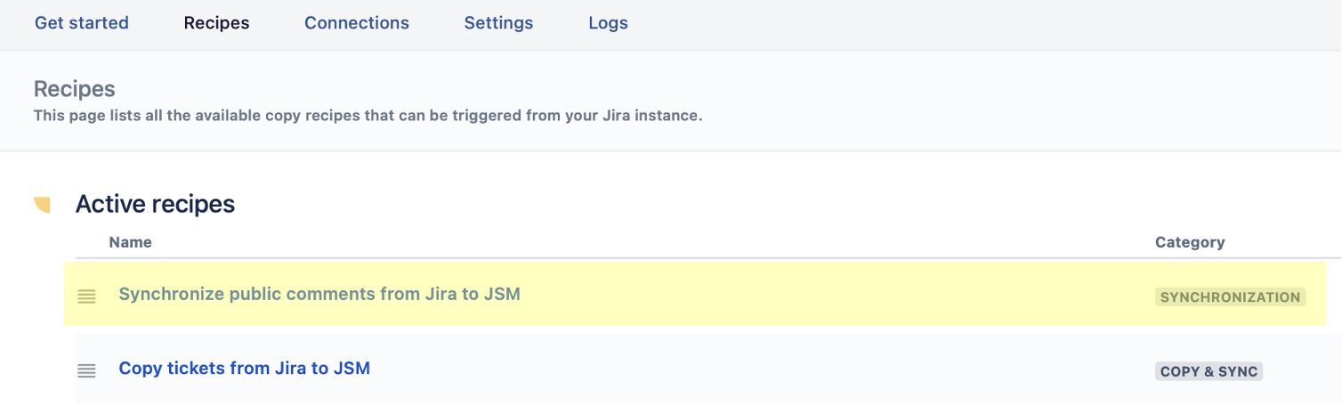This screenshot has width=1342, height=406.
Task: Click the yellow icon beside Active recipes
Action: 42,206
